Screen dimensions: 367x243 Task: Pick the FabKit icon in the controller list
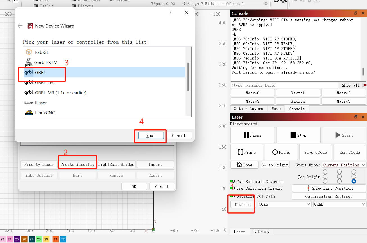click(29, 52)
